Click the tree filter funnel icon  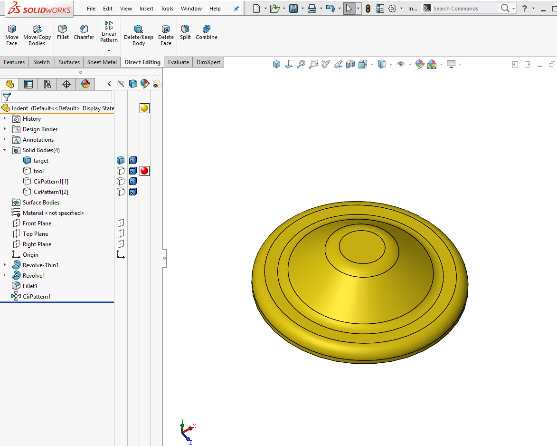click(7, 97)
